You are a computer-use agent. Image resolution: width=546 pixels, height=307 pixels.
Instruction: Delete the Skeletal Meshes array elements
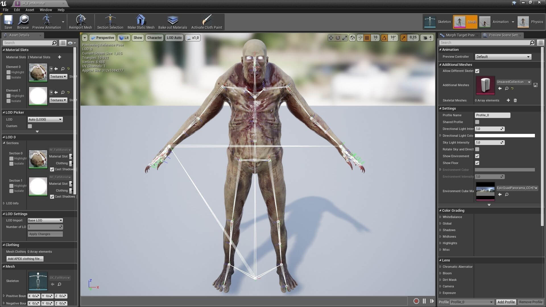[x=515, y=100]
